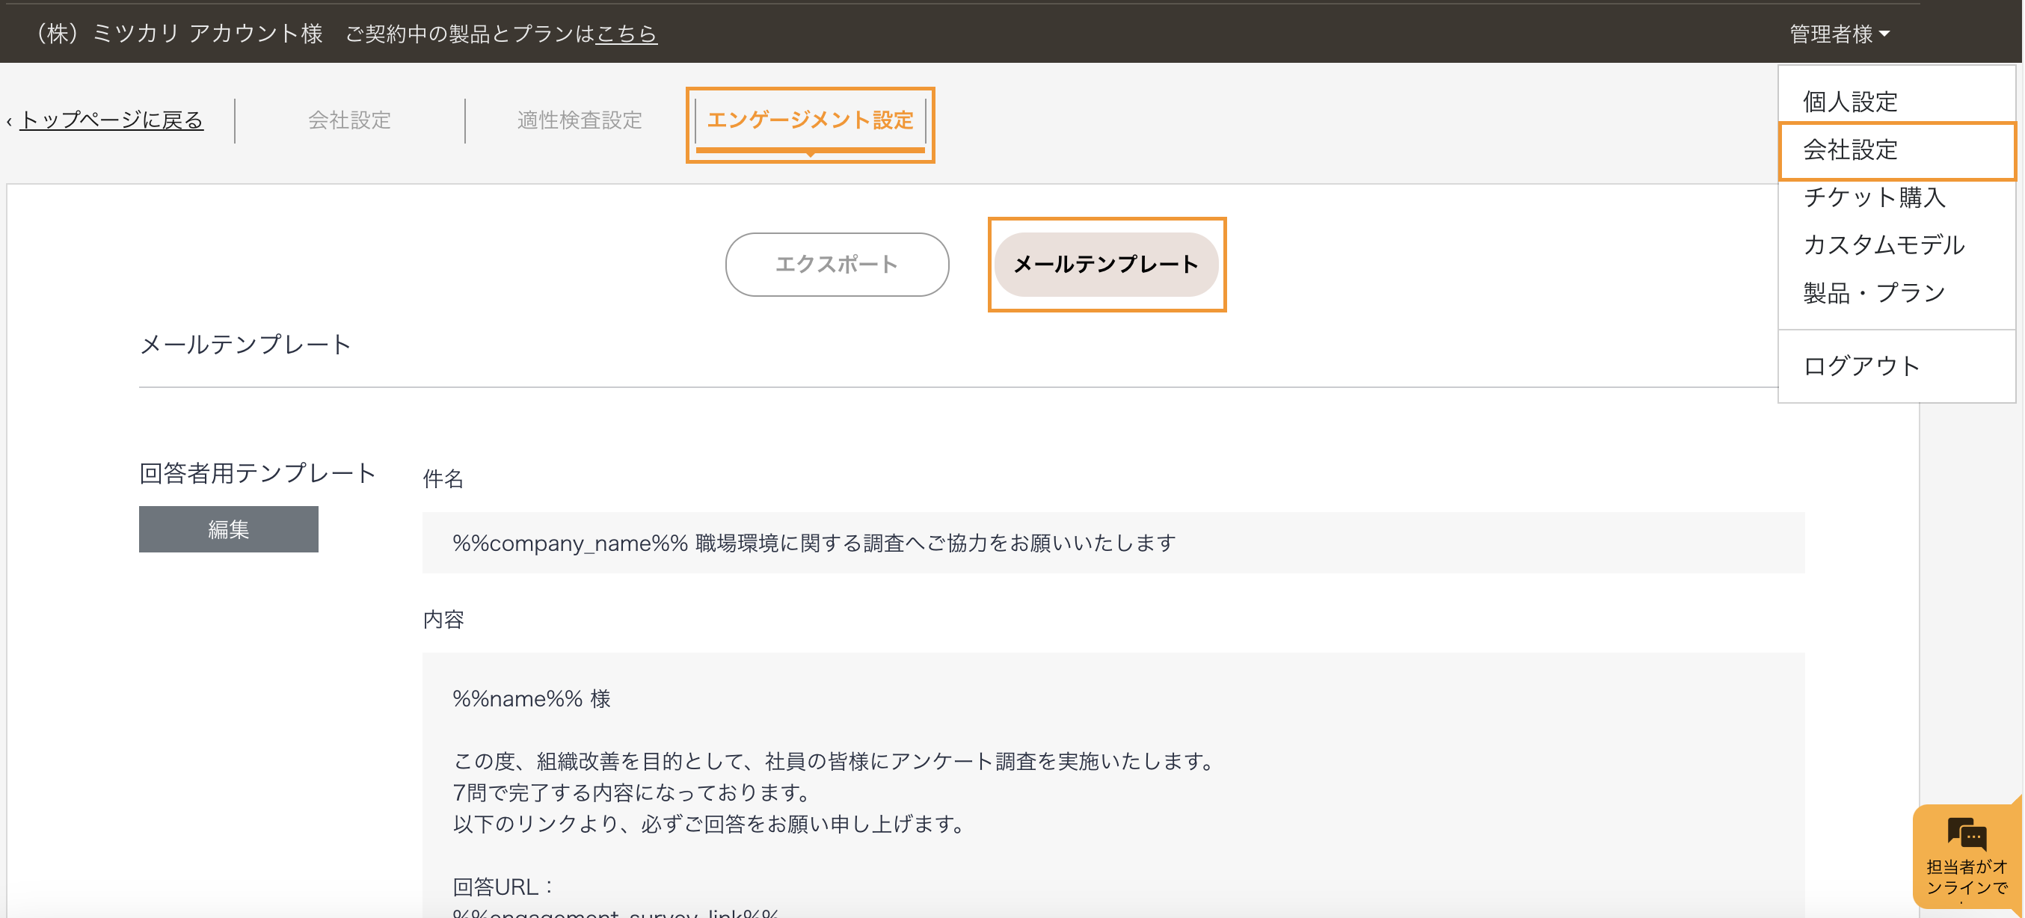
Task: Open カスタムモデル from the dropdown menu
Action: (x=1884, y=244)
